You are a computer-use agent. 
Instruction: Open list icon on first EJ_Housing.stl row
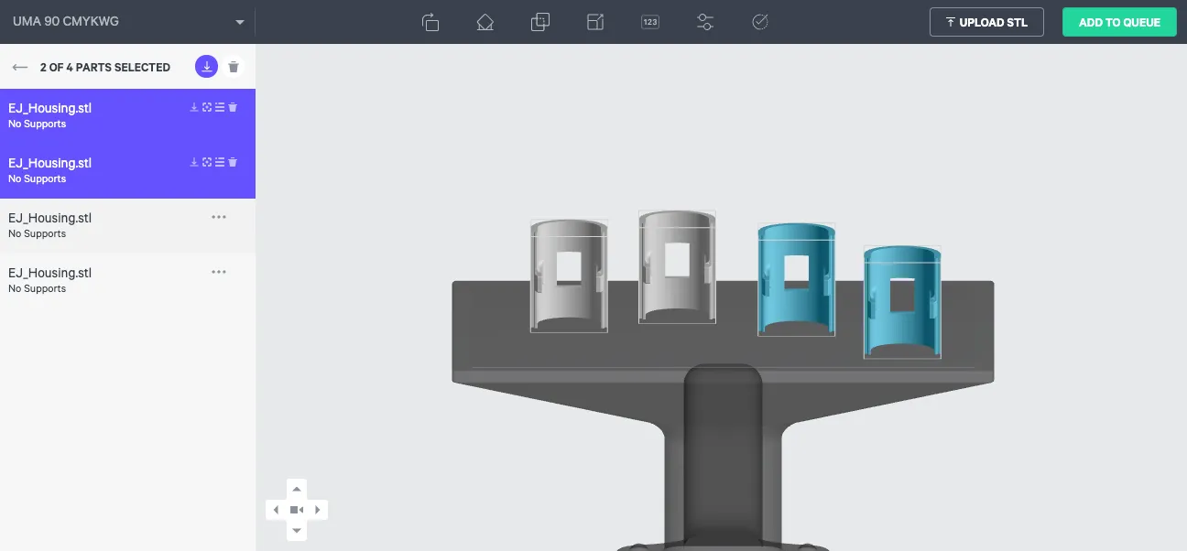tap(220, 107)
